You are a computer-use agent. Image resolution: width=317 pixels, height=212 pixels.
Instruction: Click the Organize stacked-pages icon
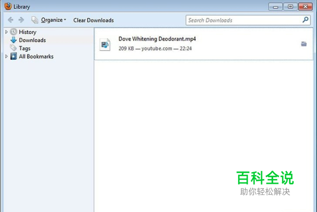point(35,20)
